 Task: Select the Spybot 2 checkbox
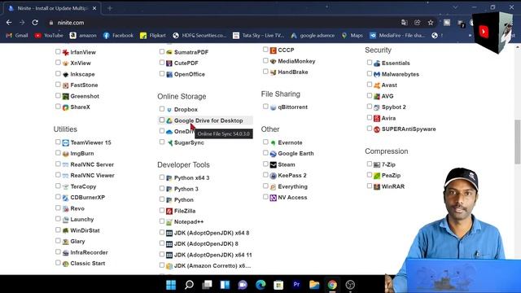point(370,107)
